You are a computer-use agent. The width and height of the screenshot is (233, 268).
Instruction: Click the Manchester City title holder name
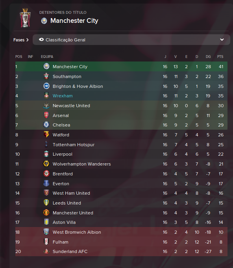tap(74, 20)
